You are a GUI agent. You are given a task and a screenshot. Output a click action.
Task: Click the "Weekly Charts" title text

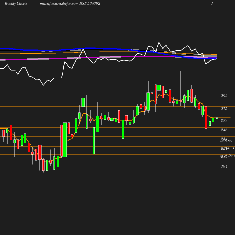(x=16, y=3)
